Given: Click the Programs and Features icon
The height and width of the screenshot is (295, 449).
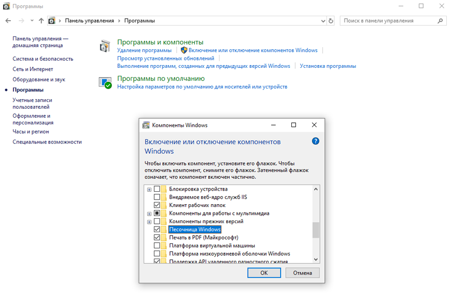Looking at the screenshot, I should pos(106,46).
